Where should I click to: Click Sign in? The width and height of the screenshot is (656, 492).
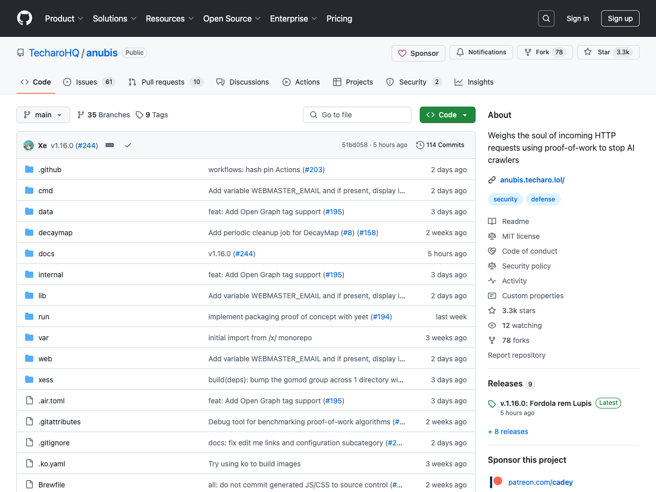pos(578,18)
